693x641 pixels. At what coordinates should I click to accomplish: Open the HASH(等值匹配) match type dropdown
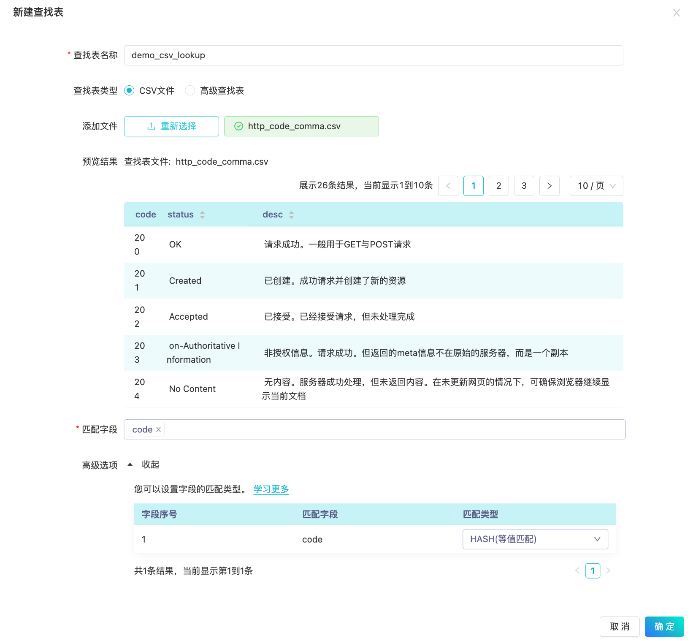pos(535,539)
